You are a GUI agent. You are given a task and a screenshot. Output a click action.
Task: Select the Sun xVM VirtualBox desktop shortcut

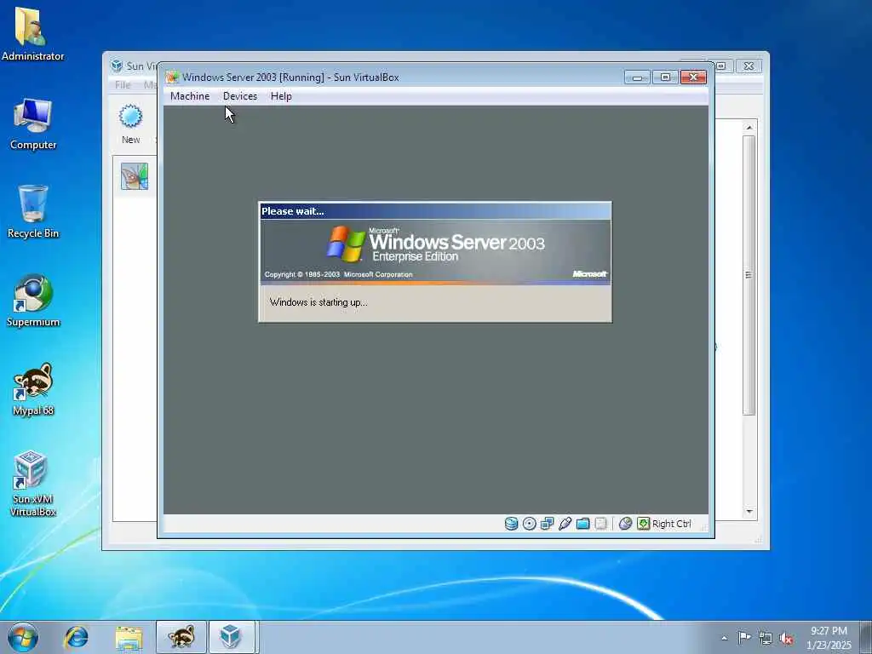[33, 484]
